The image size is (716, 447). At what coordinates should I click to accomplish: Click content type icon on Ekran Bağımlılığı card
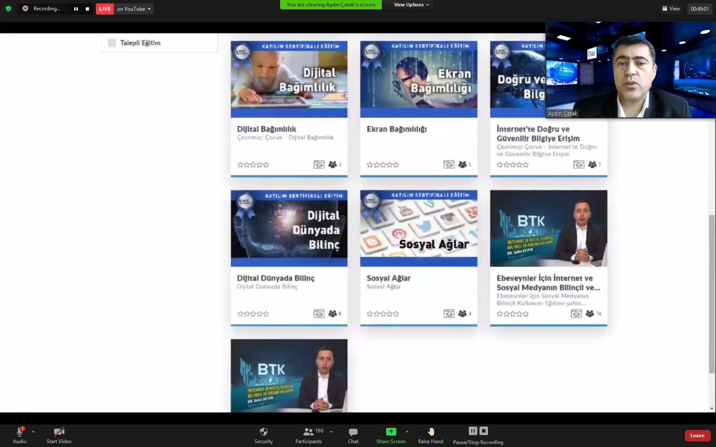click(x=449, y=164)
